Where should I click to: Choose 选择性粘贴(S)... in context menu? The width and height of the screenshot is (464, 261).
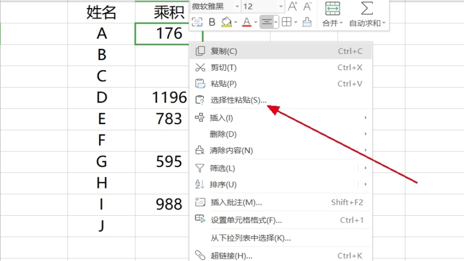tap(238, 100)
